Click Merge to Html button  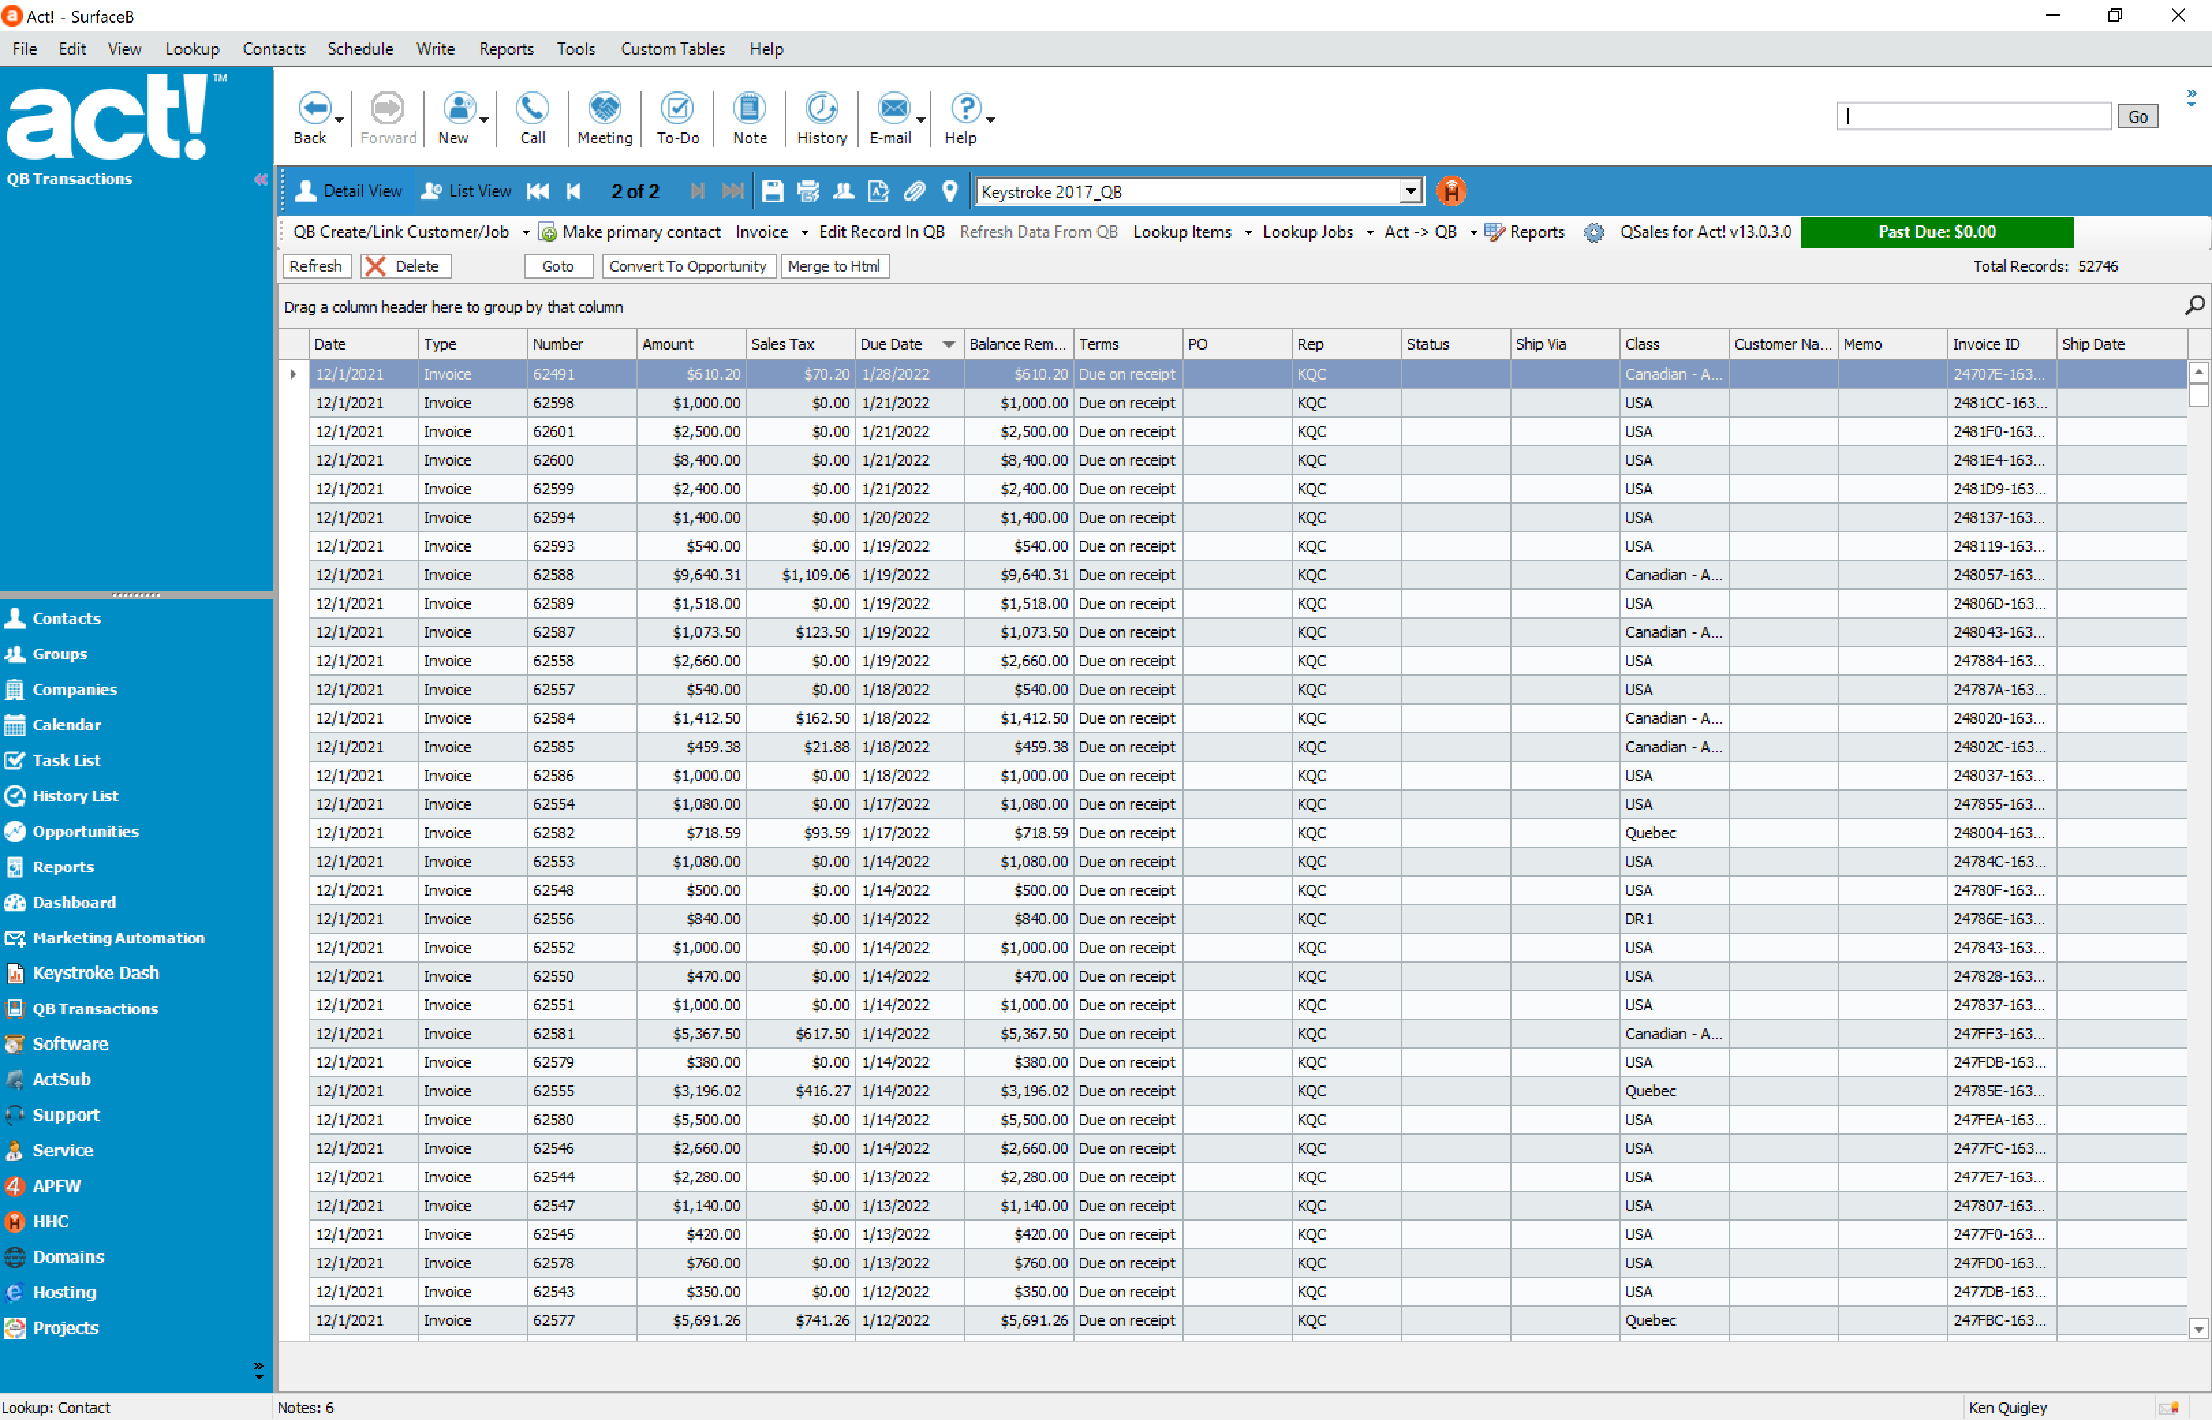[x=834, y=266]
